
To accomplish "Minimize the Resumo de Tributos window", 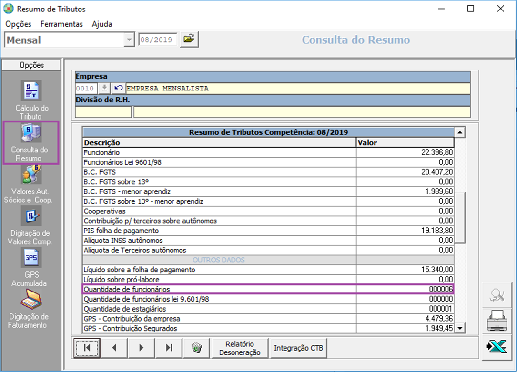I will tap(441, 9).
